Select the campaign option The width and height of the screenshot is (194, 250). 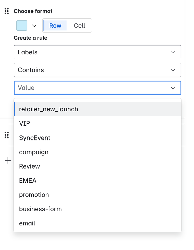click(34, 152)
